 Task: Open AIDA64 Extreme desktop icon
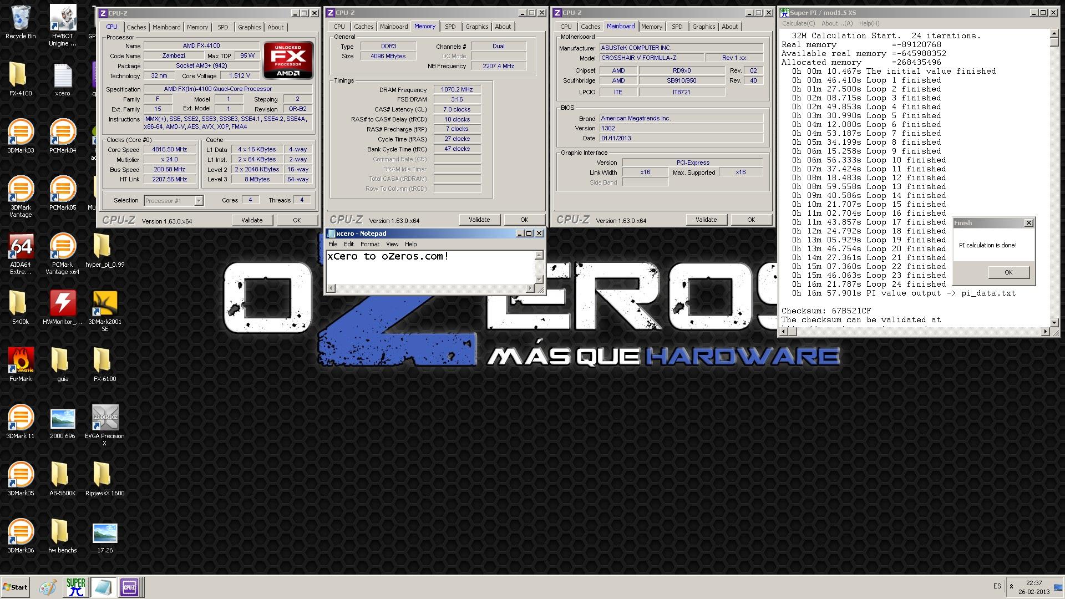pyautogui.click(x=21, y=254)
